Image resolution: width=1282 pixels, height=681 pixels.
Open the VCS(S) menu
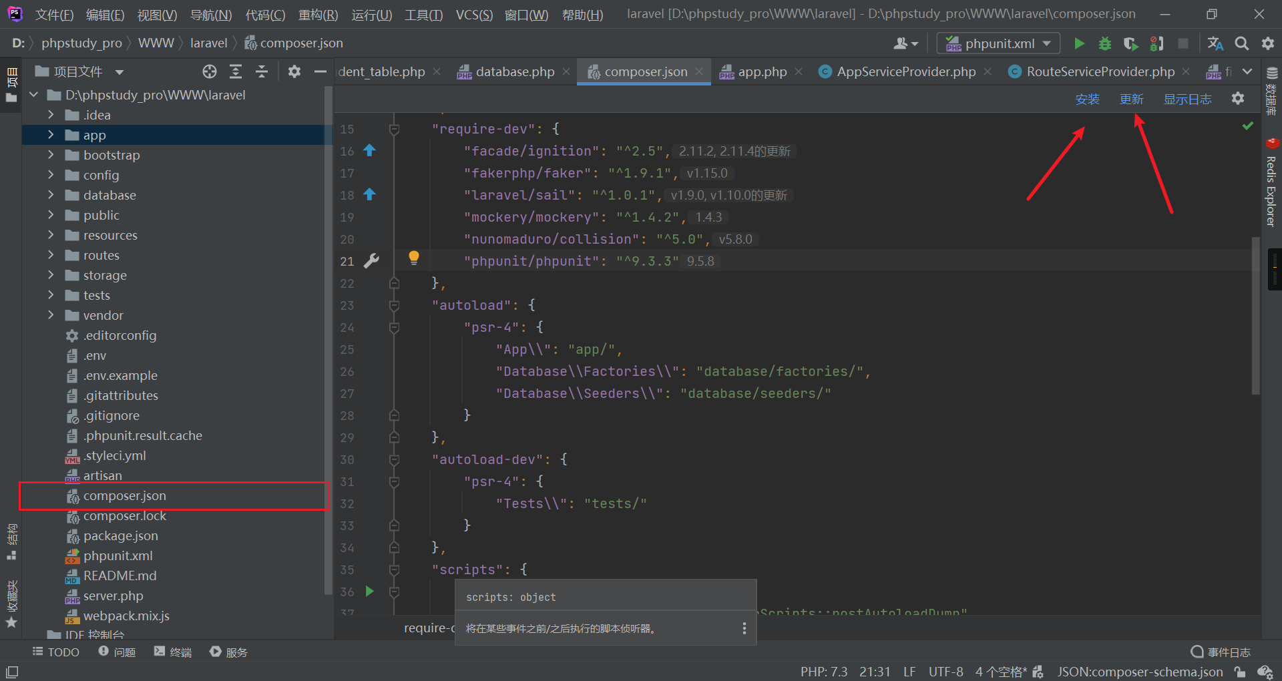click(474, 14)
